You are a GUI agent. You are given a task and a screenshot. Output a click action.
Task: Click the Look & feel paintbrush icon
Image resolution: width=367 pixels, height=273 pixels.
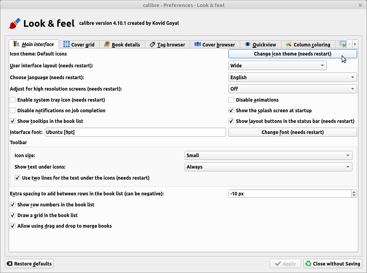(x=15, y=24)
